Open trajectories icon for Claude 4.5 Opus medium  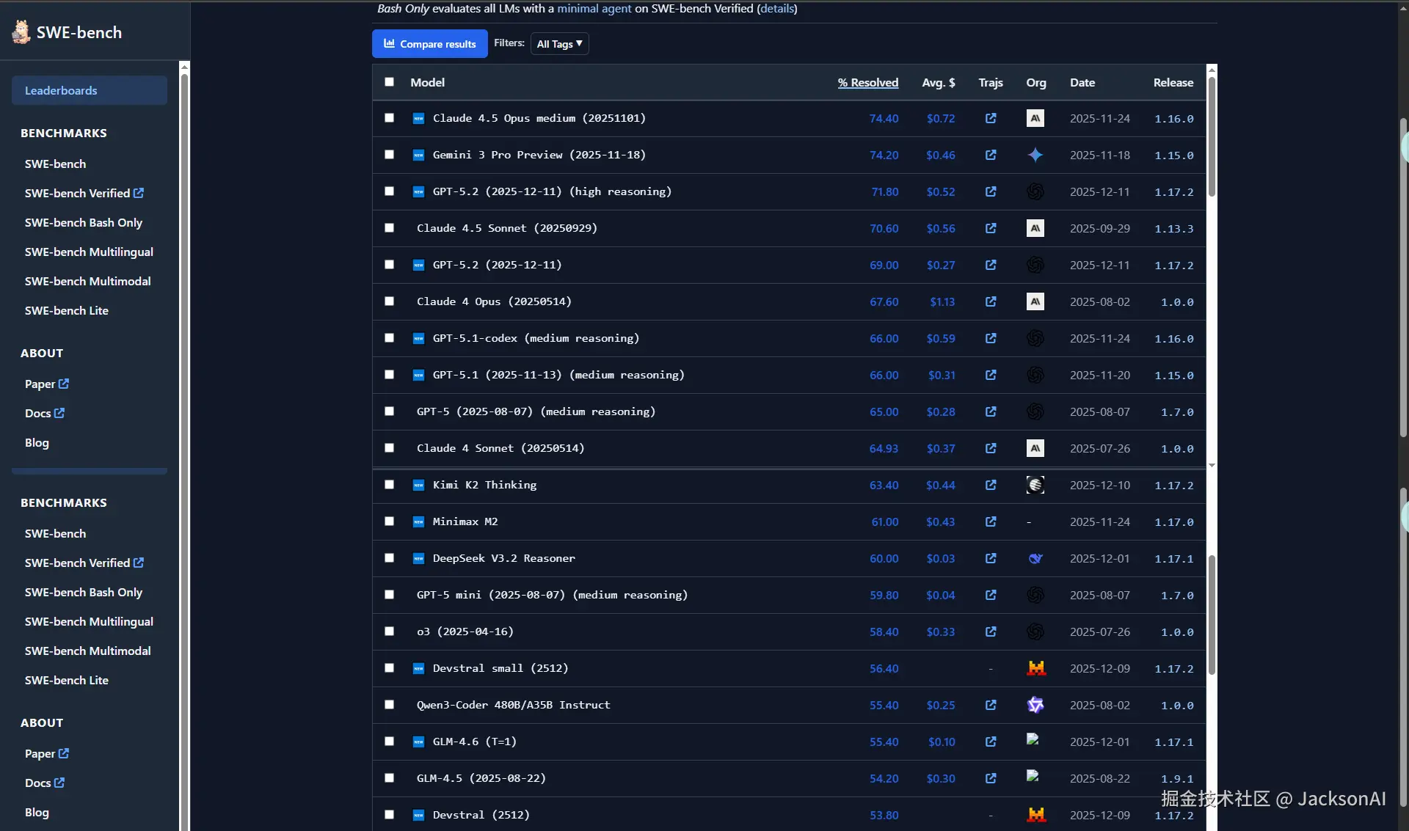(991, 118)
